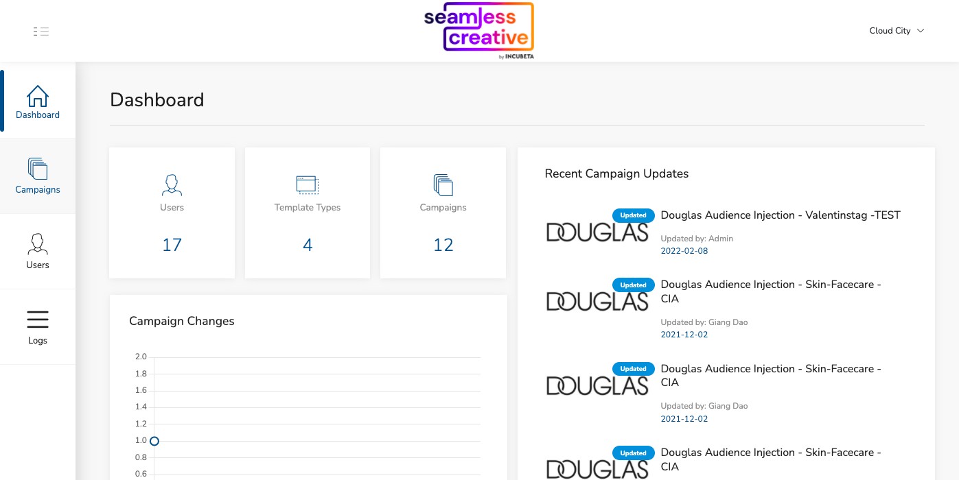Click the Template Types card icon

pyautogui.click(x=307, y=184)
